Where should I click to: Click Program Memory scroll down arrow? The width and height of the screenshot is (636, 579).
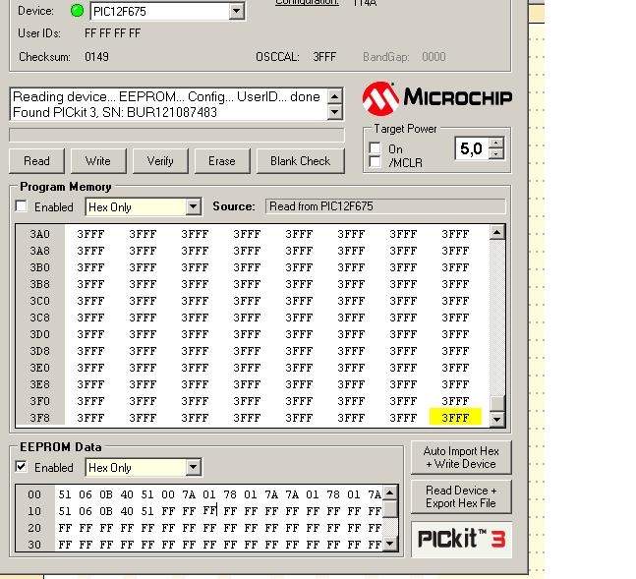coord(496,419)
